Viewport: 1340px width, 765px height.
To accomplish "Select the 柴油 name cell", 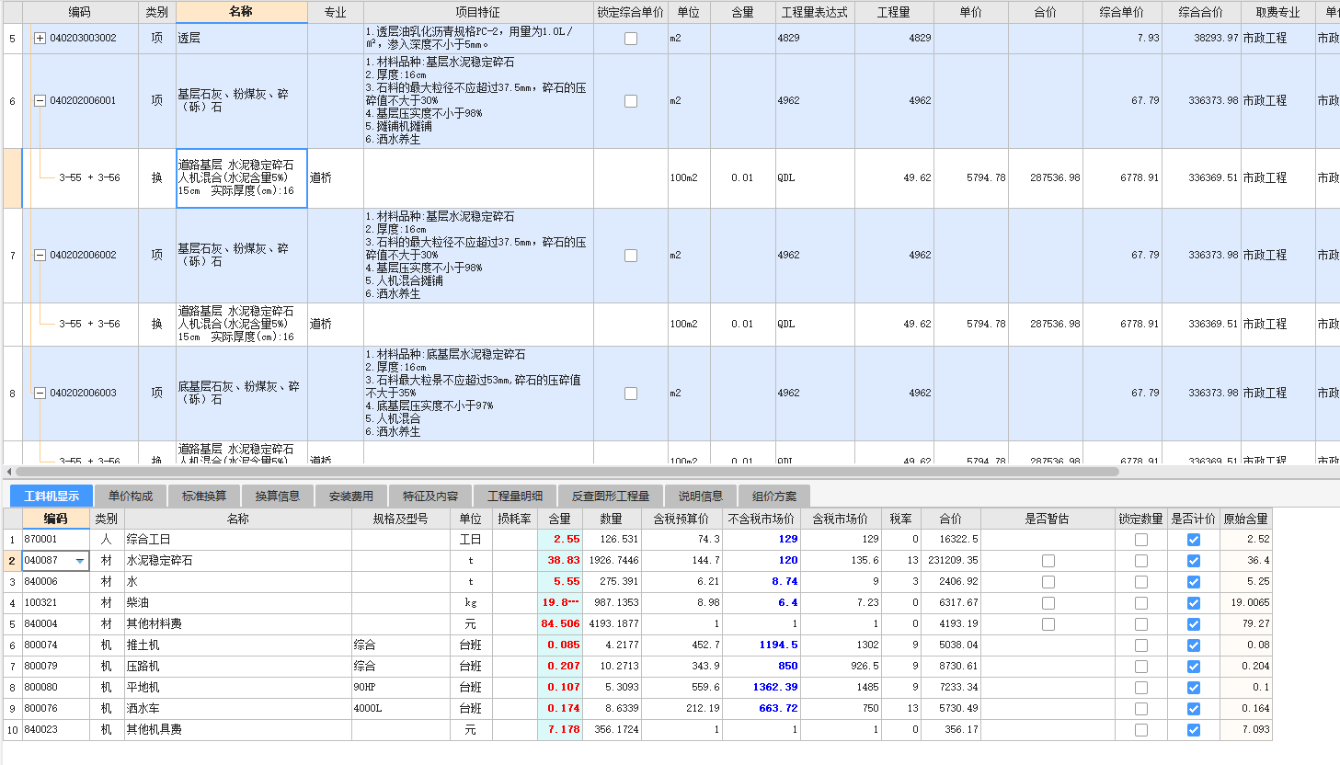I will point(238,603).
